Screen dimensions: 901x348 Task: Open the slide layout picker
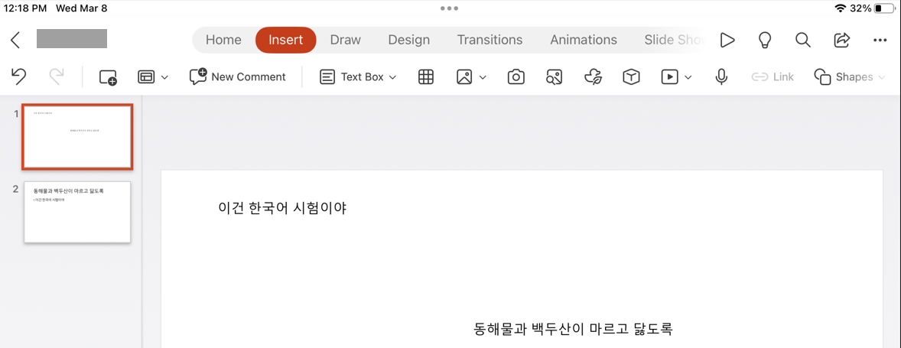146,77
